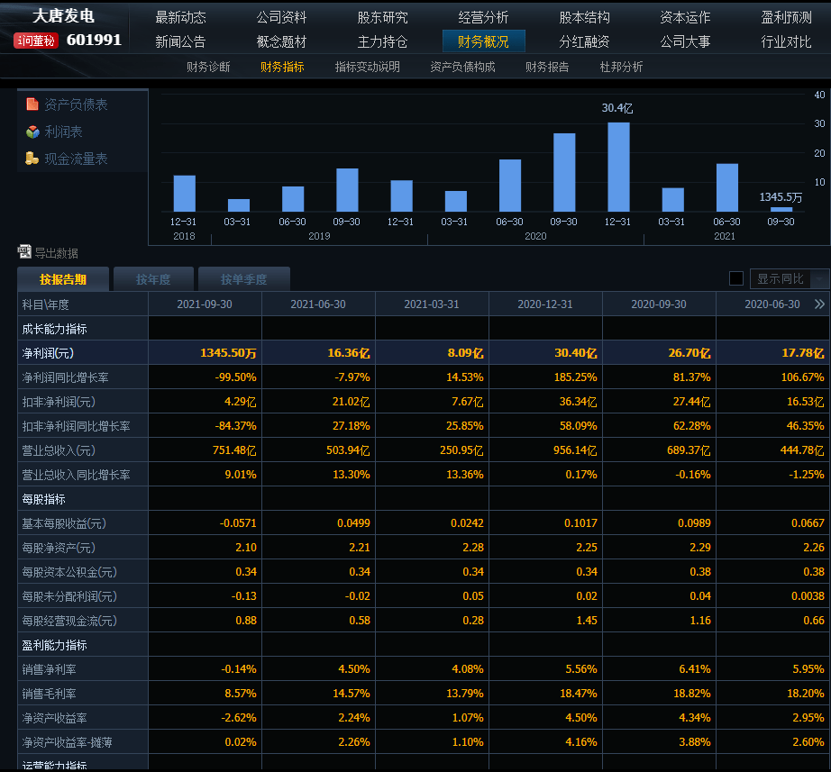Click the red 问董秘 badge
Image resolution: width=831 pixels, height=772 pixels.
(x=36, y=41)
